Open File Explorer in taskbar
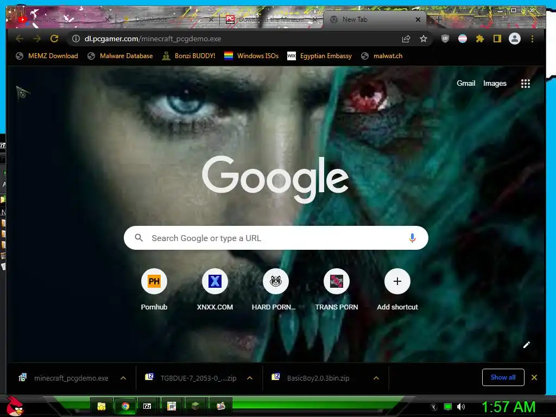The height and width of the screenshot is (417, 556). click(102, 406)
